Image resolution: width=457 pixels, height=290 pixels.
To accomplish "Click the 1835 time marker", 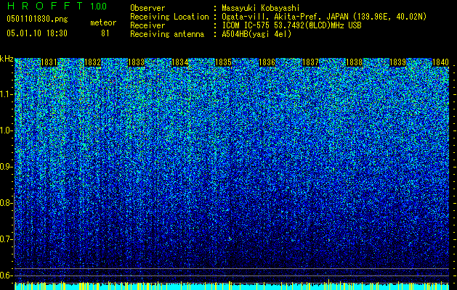I will (x=223, y=62).
